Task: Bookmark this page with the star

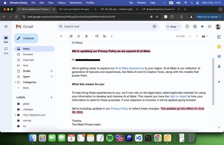Action: coord(157,17)
